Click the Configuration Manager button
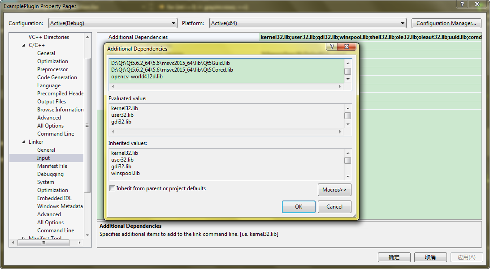Image resolution: width=490 pixels, height=269 pixels. tap(446, 23)
